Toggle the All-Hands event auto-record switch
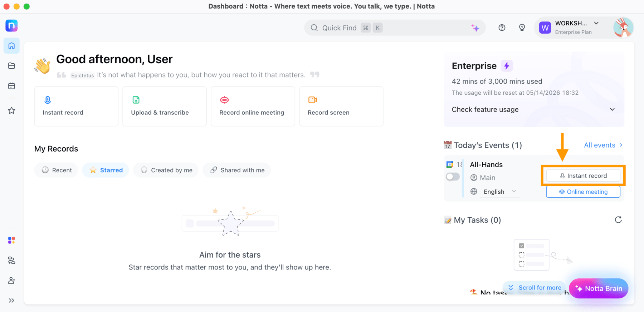 point(453,177)
